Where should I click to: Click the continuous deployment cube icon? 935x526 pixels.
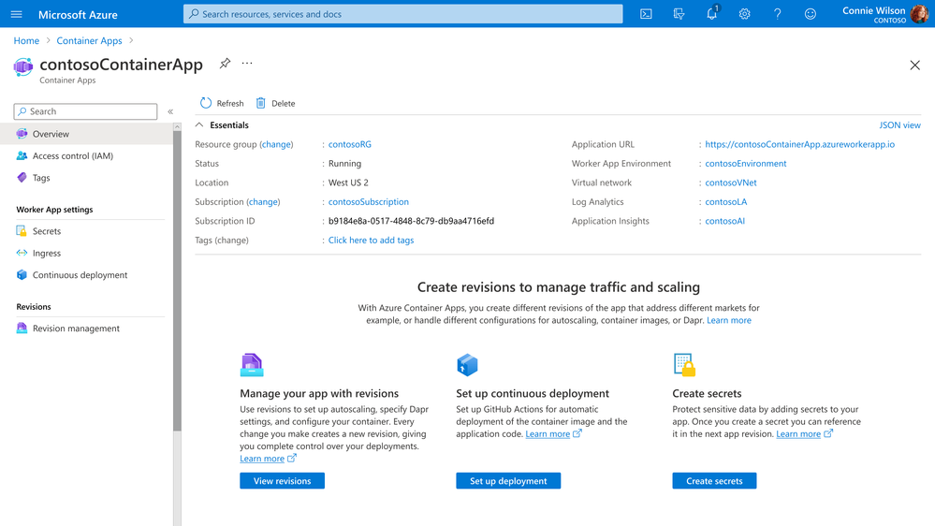click(x=467, y=364)
